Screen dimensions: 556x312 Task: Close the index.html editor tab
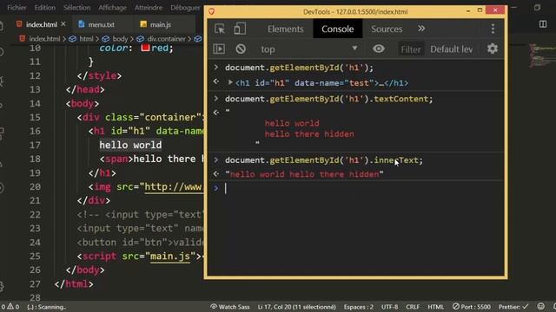coord(63,24)
